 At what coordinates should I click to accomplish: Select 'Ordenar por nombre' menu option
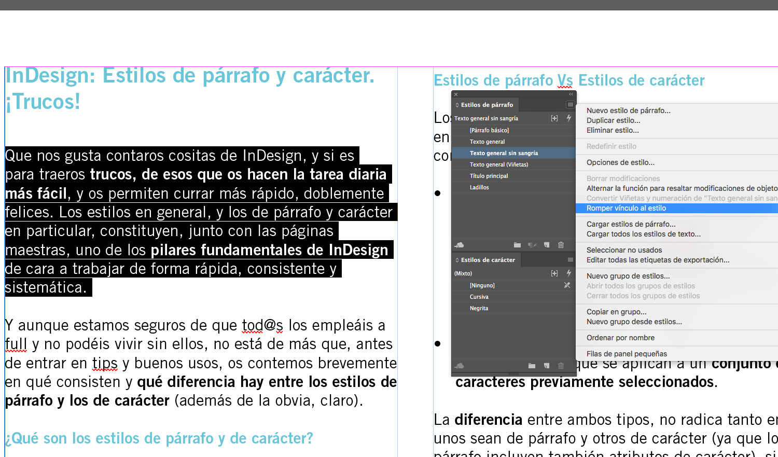coord(620,338)
